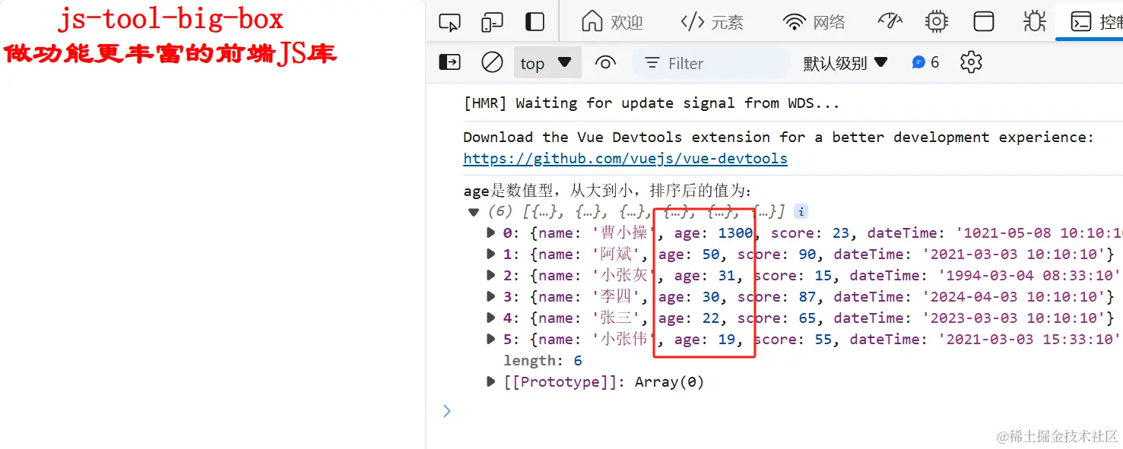Open the 欢迎 welcome tab
The width and height of the screenshot is (1123, 449).
[612, 22]
